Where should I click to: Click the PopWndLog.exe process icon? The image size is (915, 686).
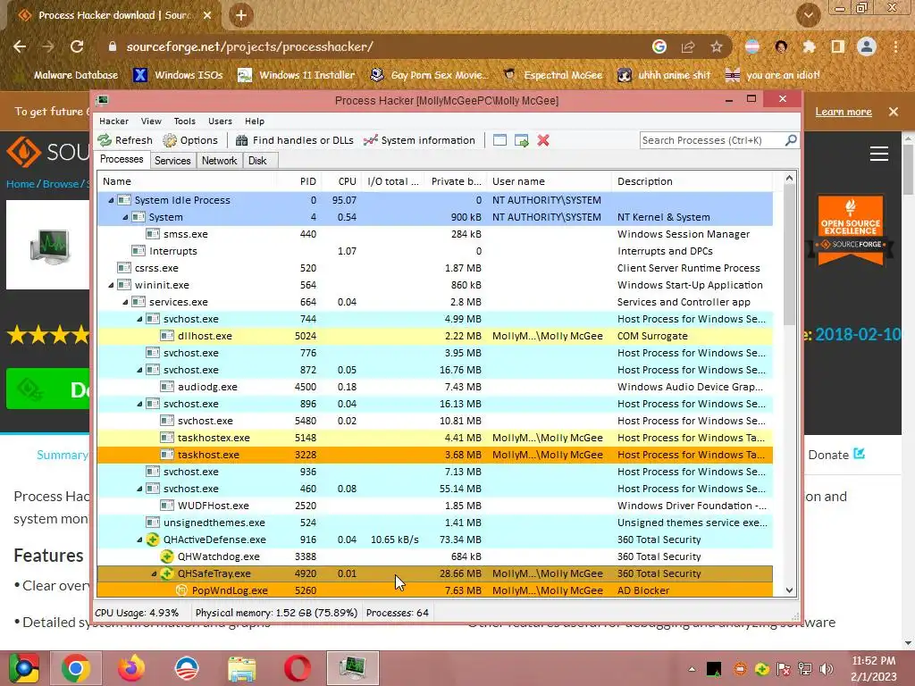(181, 590)
